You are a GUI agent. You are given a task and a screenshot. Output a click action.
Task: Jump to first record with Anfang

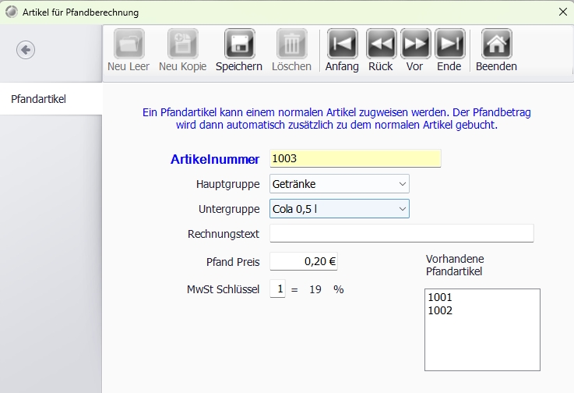(x=342, y=44)
